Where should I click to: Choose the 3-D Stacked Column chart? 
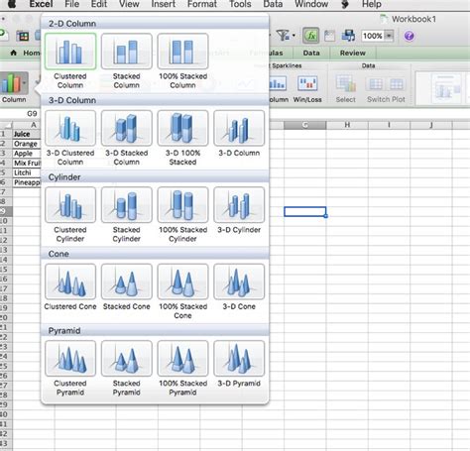[127, 128]
